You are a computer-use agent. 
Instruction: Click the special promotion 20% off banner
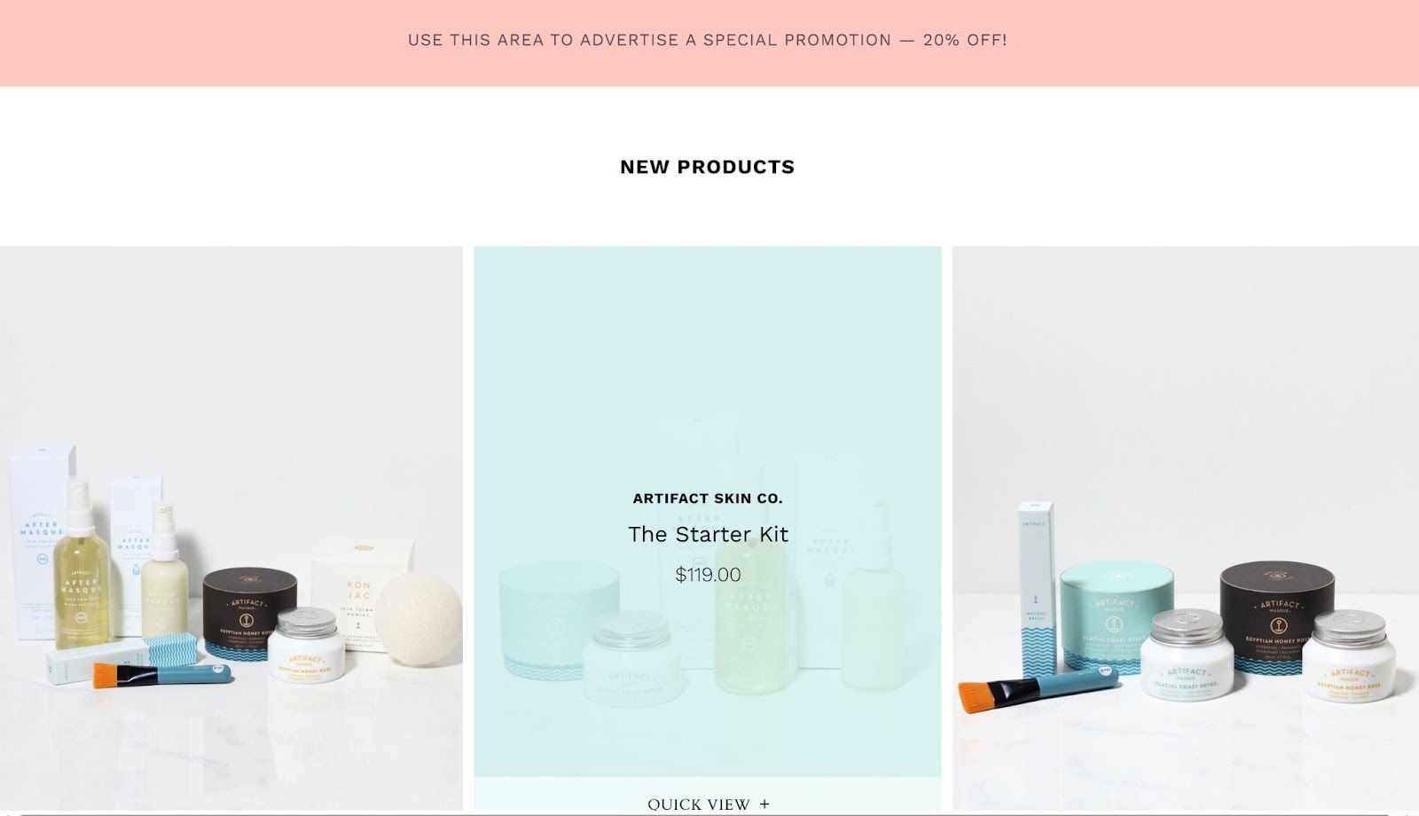[x=708, y=41]
